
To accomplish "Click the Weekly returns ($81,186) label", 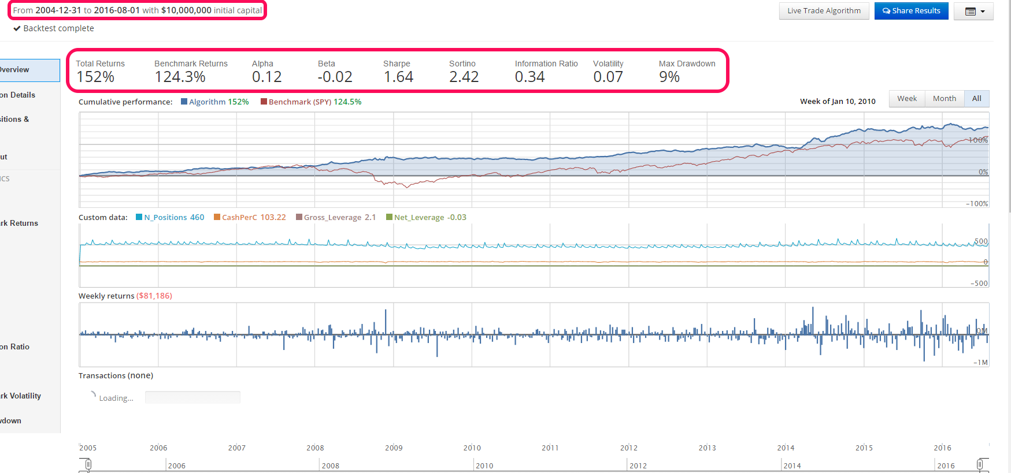I will pos(125,296).
